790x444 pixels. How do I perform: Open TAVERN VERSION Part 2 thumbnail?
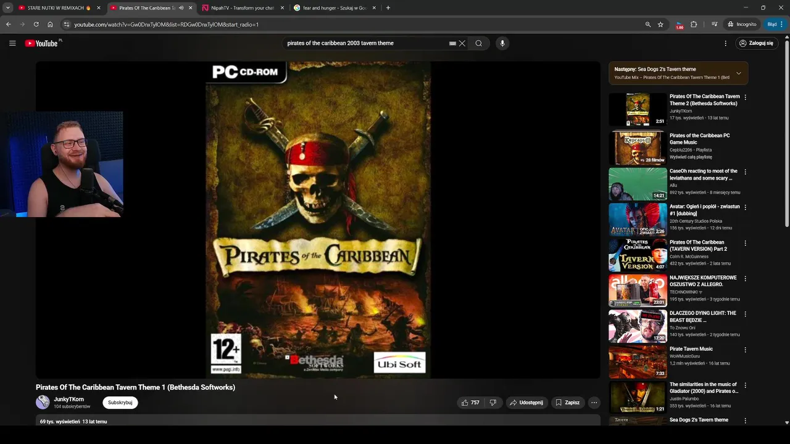point(638,255)
